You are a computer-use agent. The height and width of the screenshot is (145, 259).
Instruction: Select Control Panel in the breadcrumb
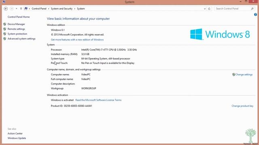coord(39,8)
